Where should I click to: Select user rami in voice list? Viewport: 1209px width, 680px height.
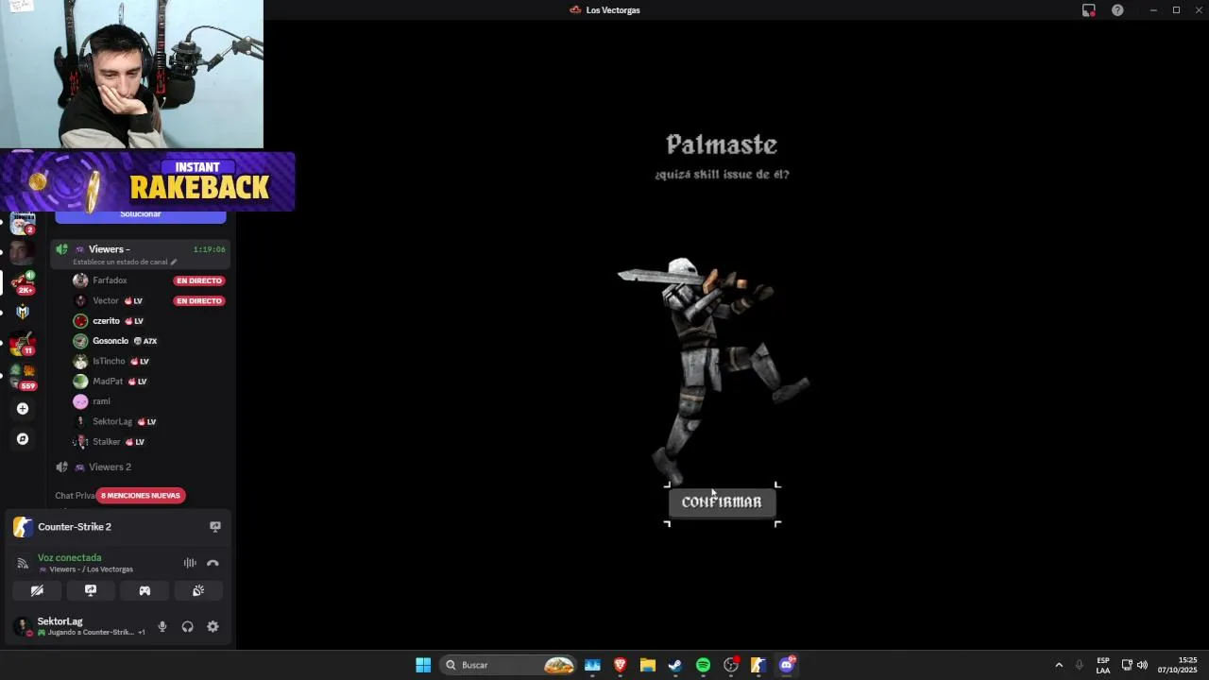click(101, 401)
